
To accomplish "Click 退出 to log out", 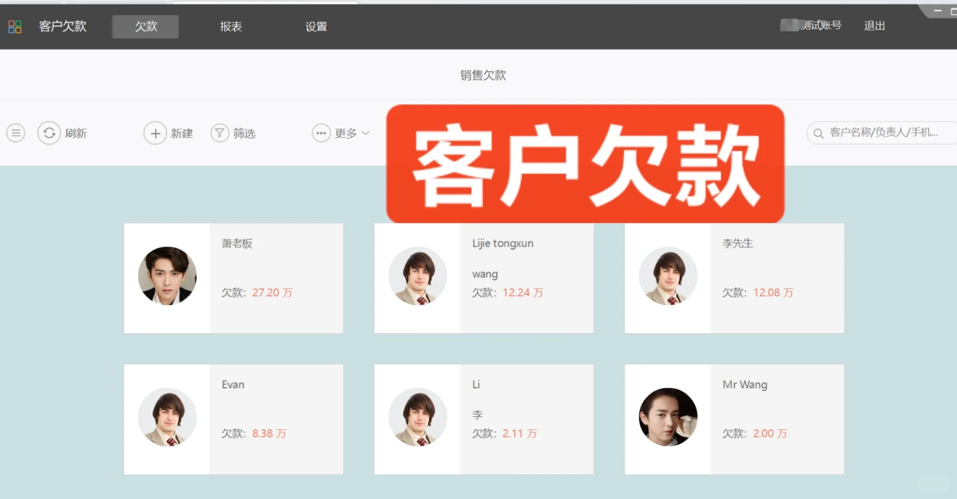I will 874,26.
